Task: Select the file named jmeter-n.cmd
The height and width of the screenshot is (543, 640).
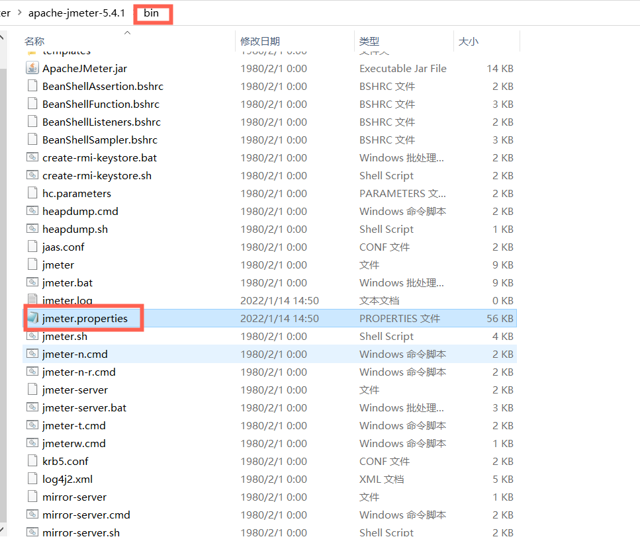Action: point(75,354)
